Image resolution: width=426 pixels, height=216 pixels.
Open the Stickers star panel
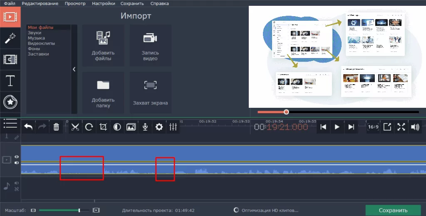tap(10, 102)
